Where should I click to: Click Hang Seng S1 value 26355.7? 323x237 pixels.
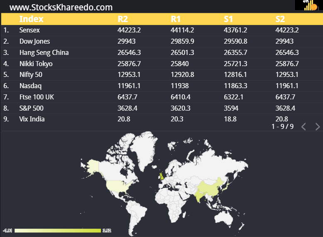pos(235,52)
